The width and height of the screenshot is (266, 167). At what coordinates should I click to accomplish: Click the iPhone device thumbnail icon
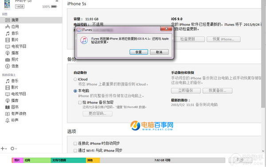click(7, 4)
